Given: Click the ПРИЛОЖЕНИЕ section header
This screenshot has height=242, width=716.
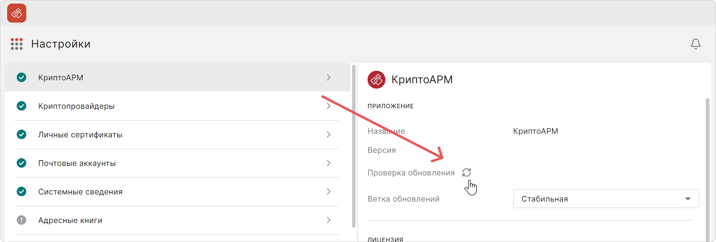Looking at the screenshot, I should 391,106.
